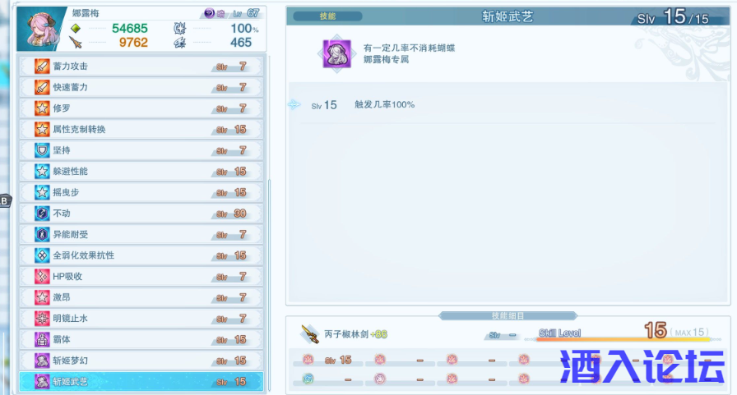Click the 激昂 star icon
The height and width of the screenshot is (395, 737).
point(42,297)
